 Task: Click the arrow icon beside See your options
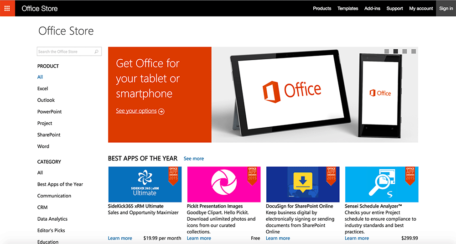click(x=161, y=111)
